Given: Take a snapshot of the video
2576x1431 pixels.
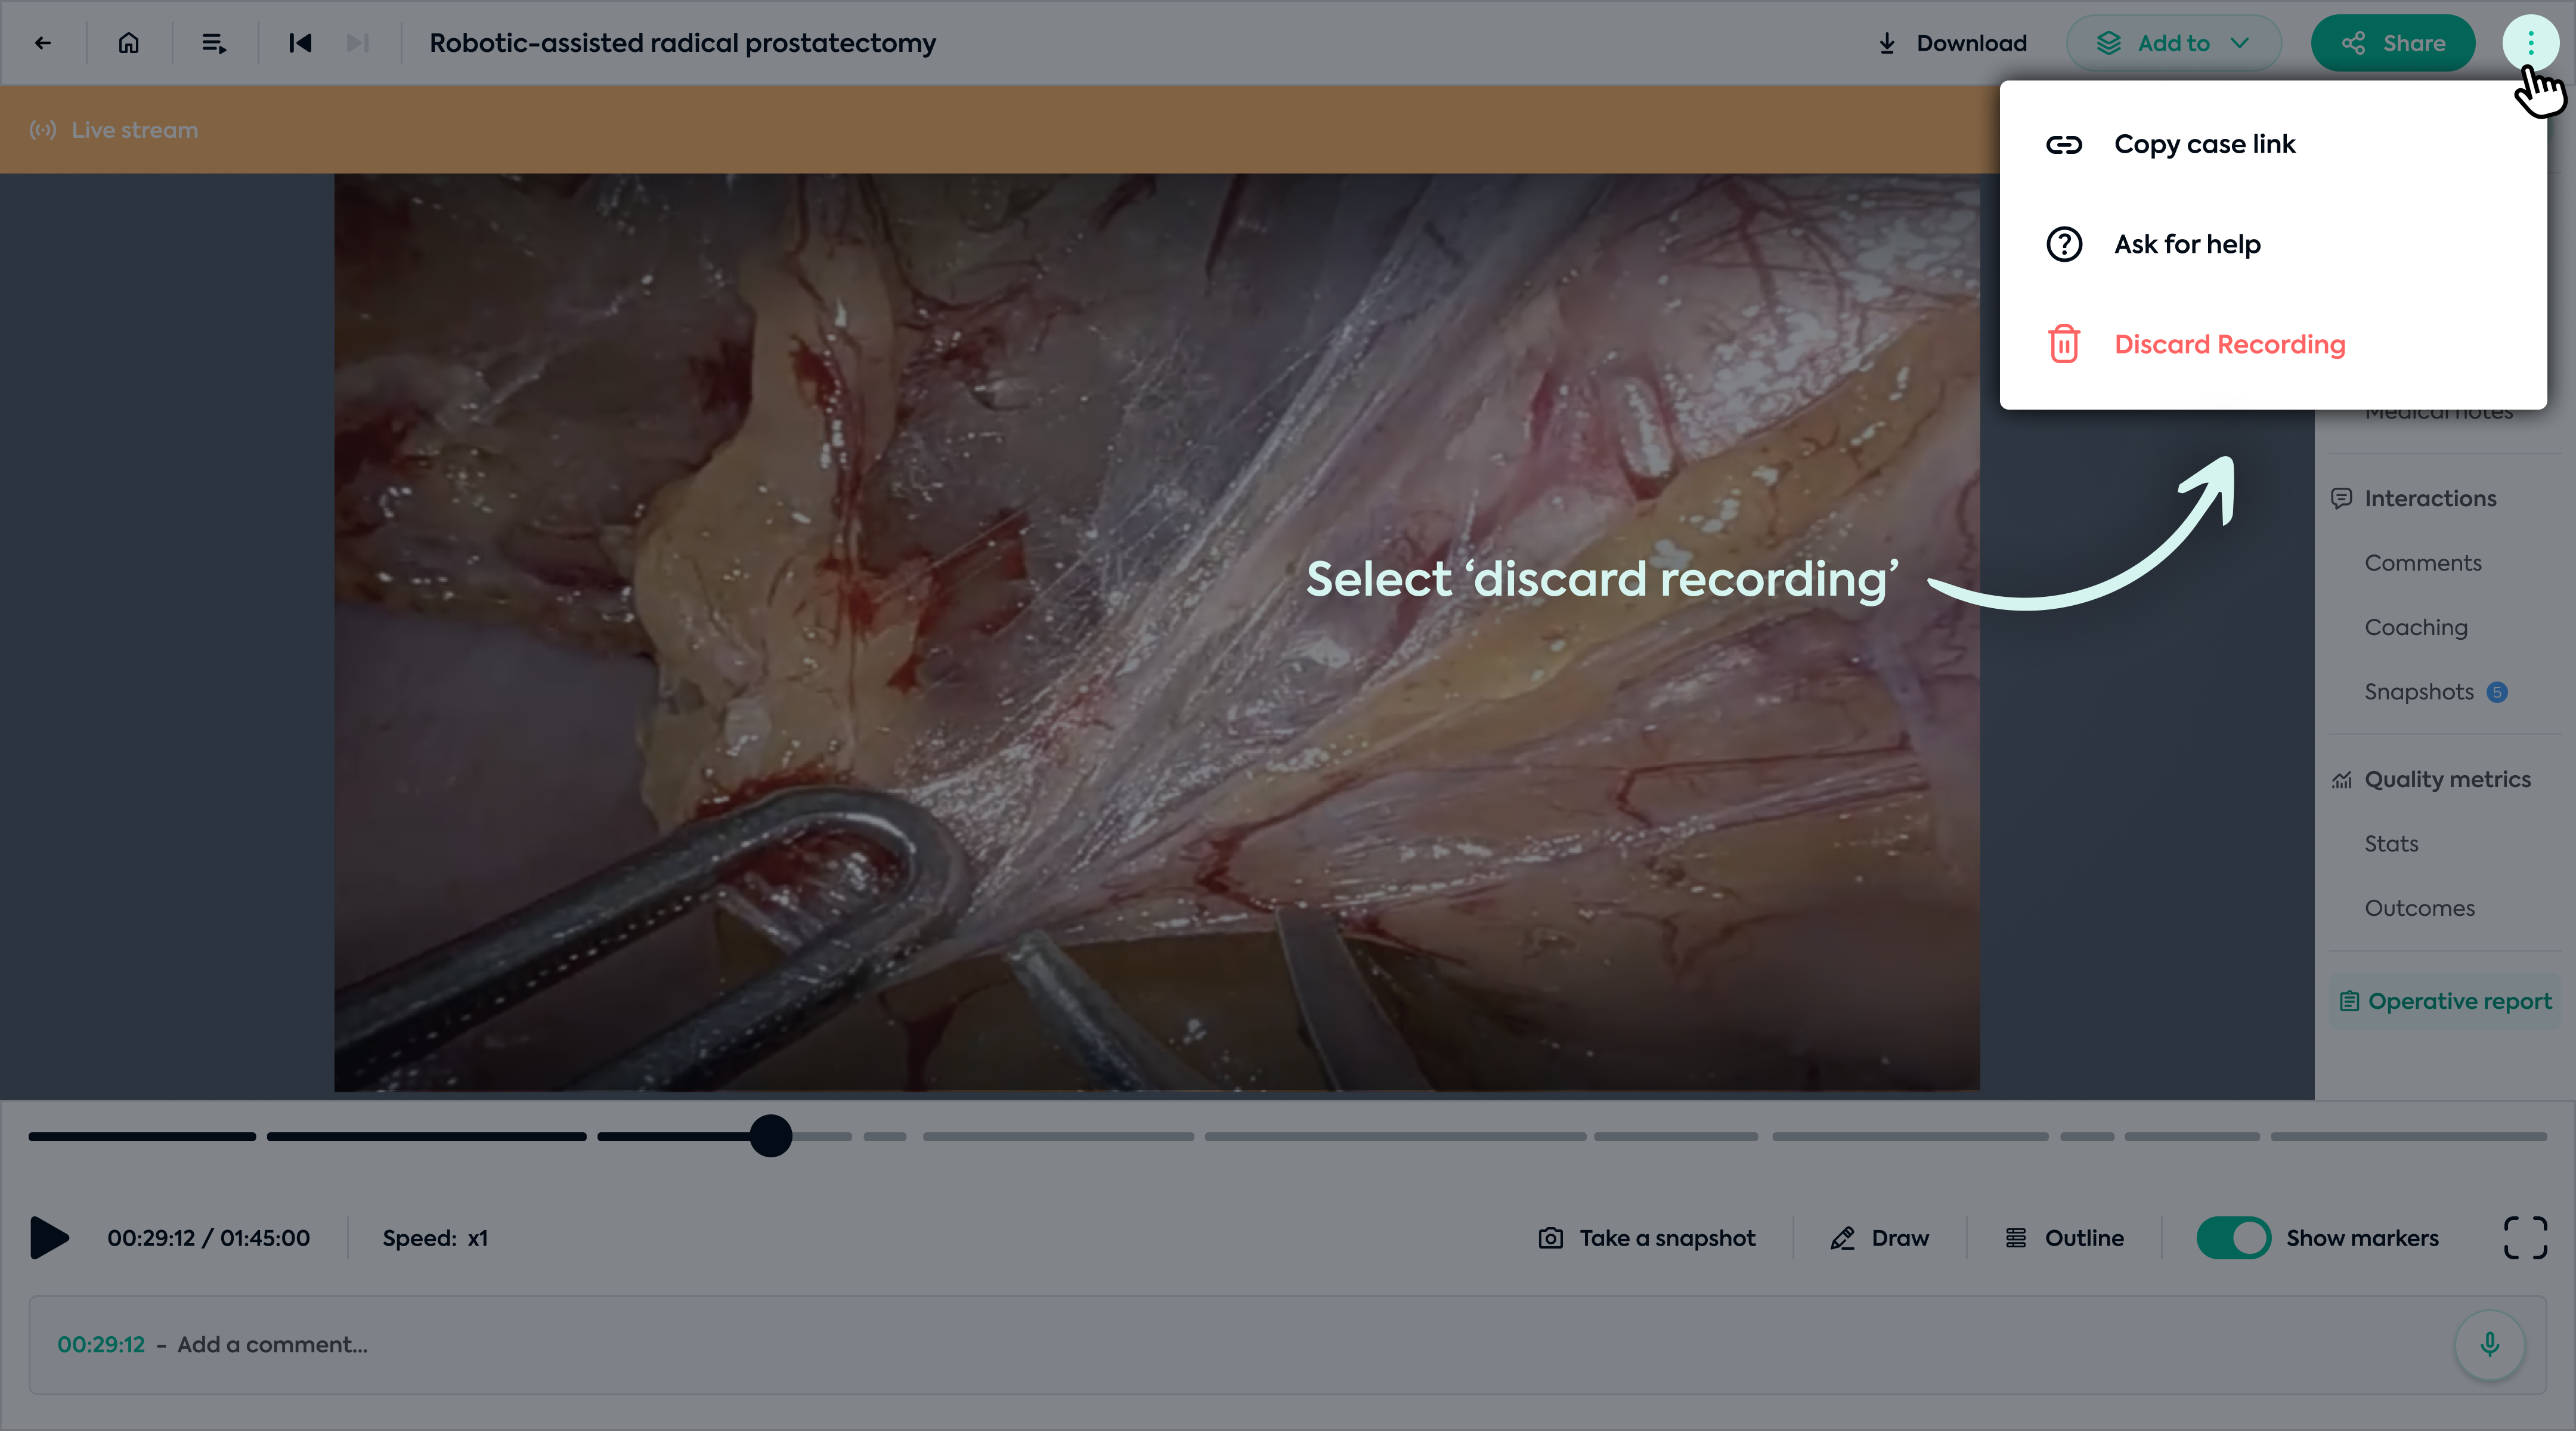Looking at the screenshot, I should click(1646, 1238).
